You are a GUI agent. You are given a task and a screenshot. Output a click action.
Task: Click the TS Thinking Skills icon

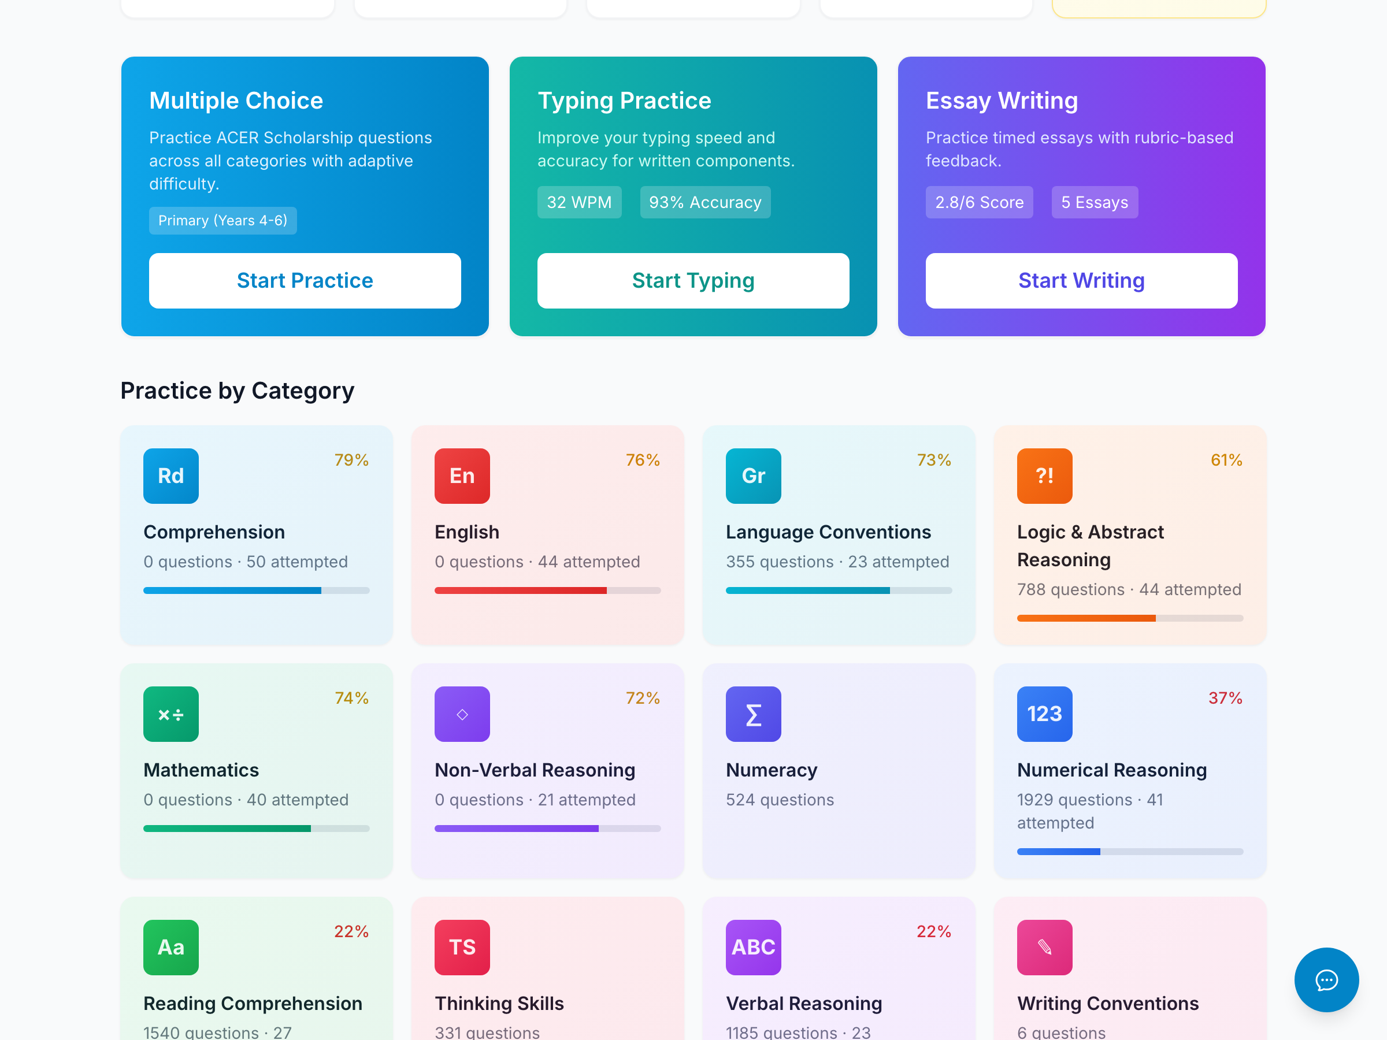[x=462, y=947]
